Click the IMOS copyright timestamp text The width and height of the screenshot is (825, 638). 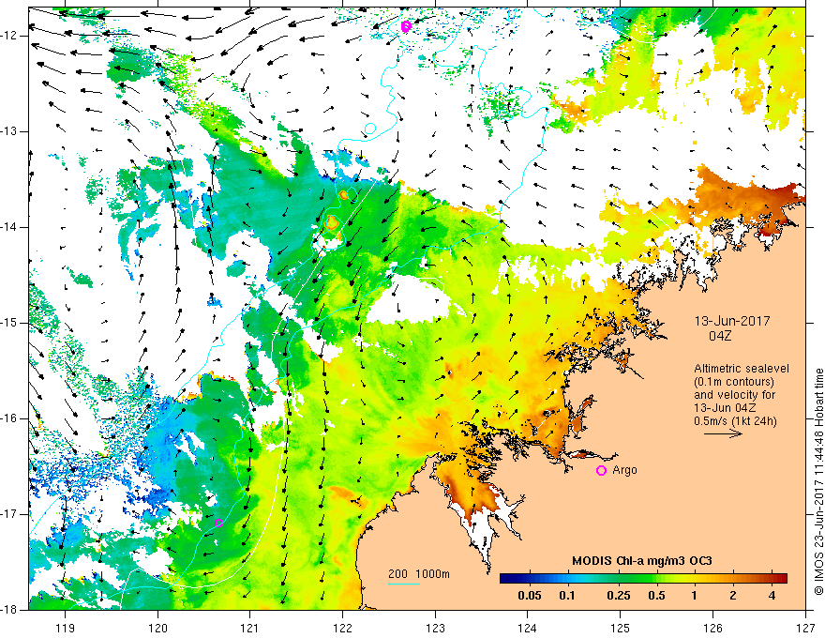click(818, 482)
